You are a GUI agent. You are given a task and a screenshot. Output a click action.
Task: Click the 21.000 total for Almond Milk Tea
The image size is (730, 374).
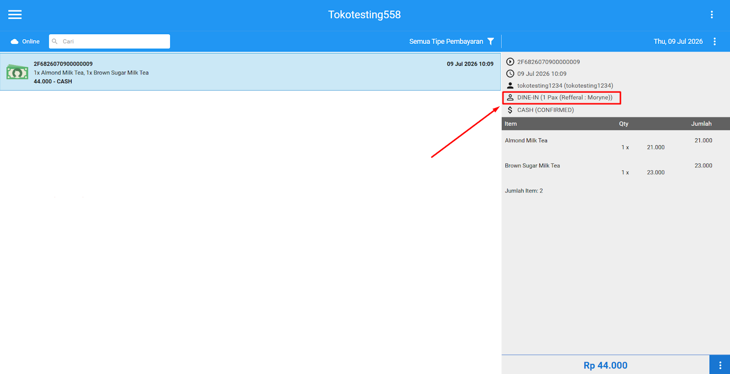(703, 140)
